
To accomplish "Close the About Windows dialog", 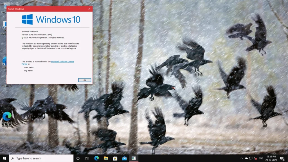I will 89,9.
